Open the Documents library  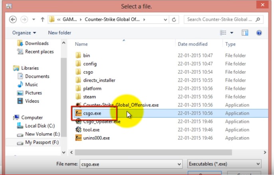click(x=34, y=76)
